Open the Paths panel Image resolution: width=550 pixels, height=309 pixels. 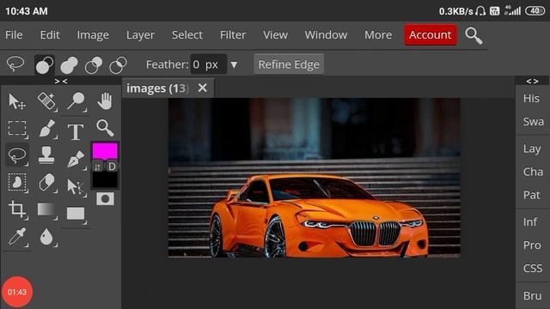[x=532, y=195]
